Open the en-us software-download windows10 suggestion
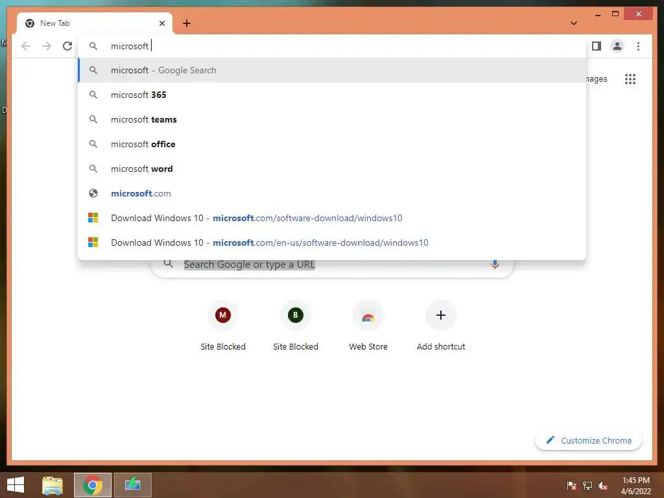Viewport: 664px width, 498px height. coord(333,243)
